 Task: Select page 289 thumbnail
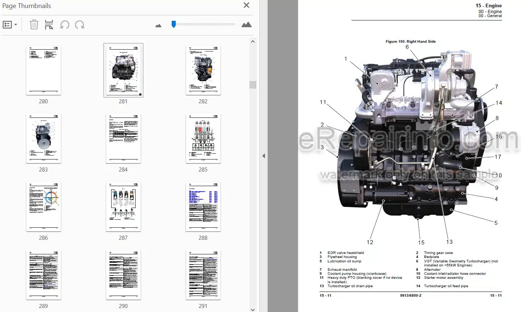pyautogui.click(x=43, y=275)
